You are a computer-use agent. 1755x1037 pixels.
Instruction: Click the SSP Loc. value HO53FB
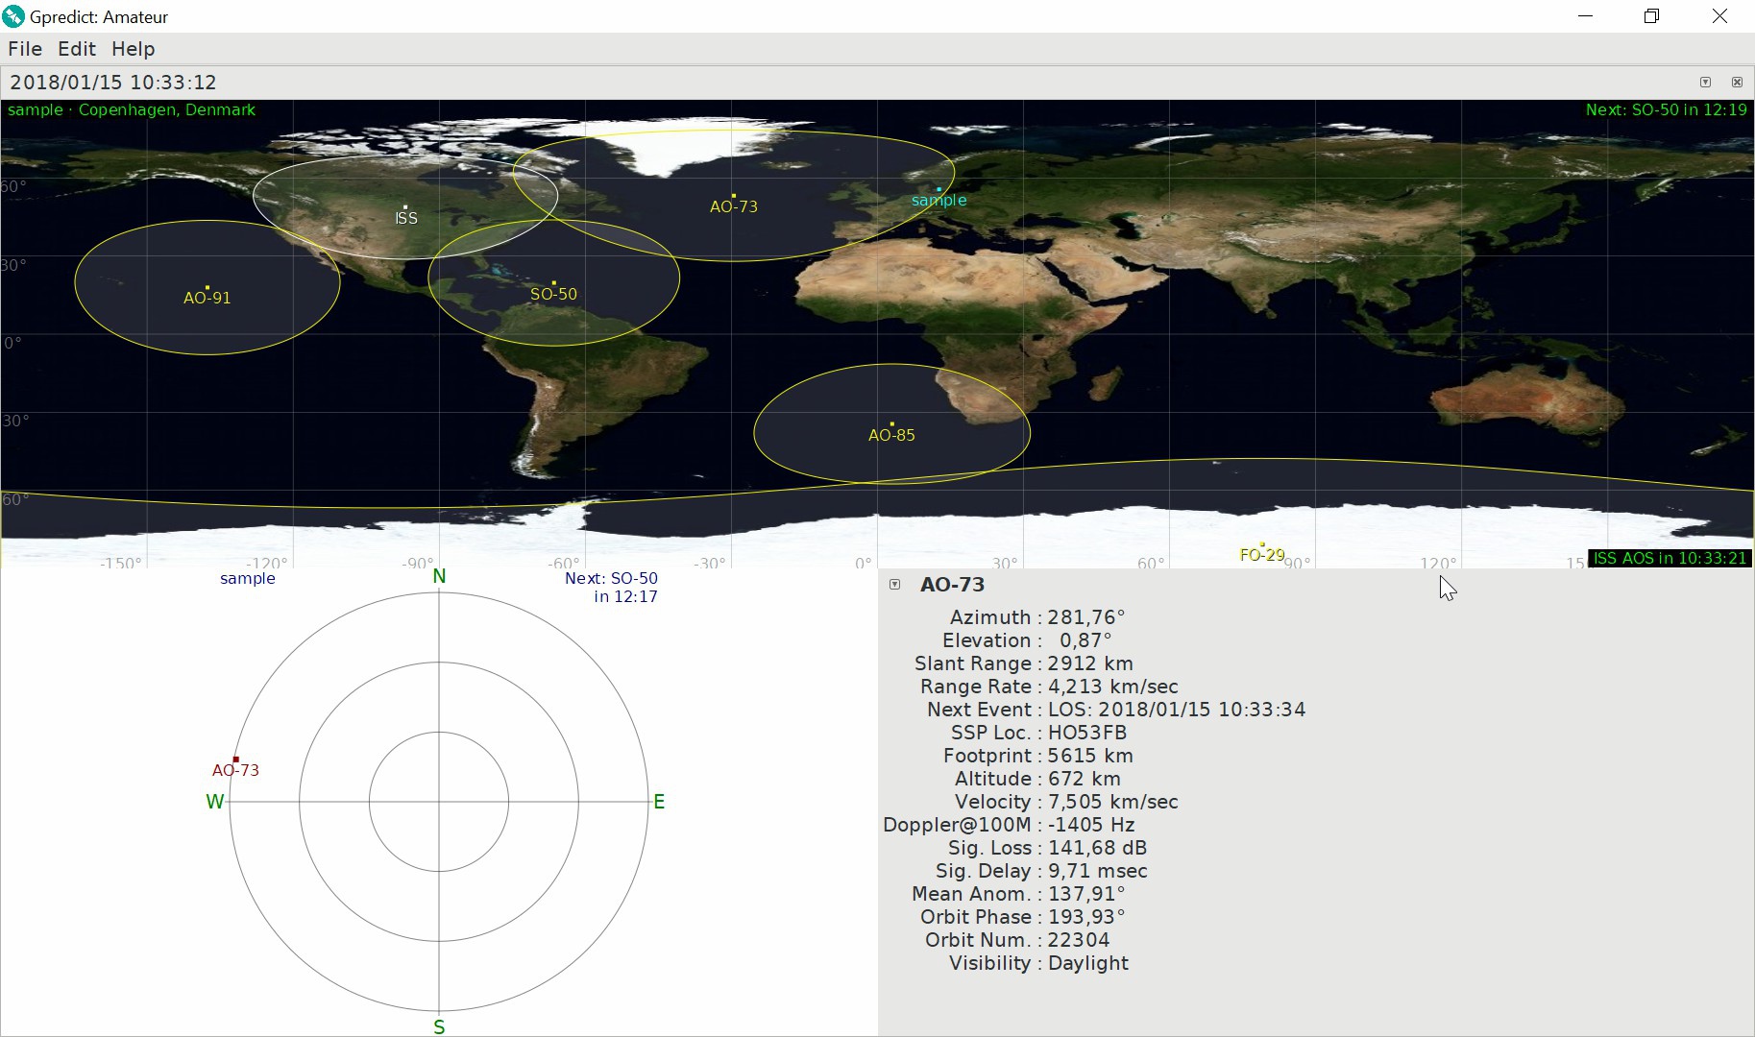[x=1087, y=733]
